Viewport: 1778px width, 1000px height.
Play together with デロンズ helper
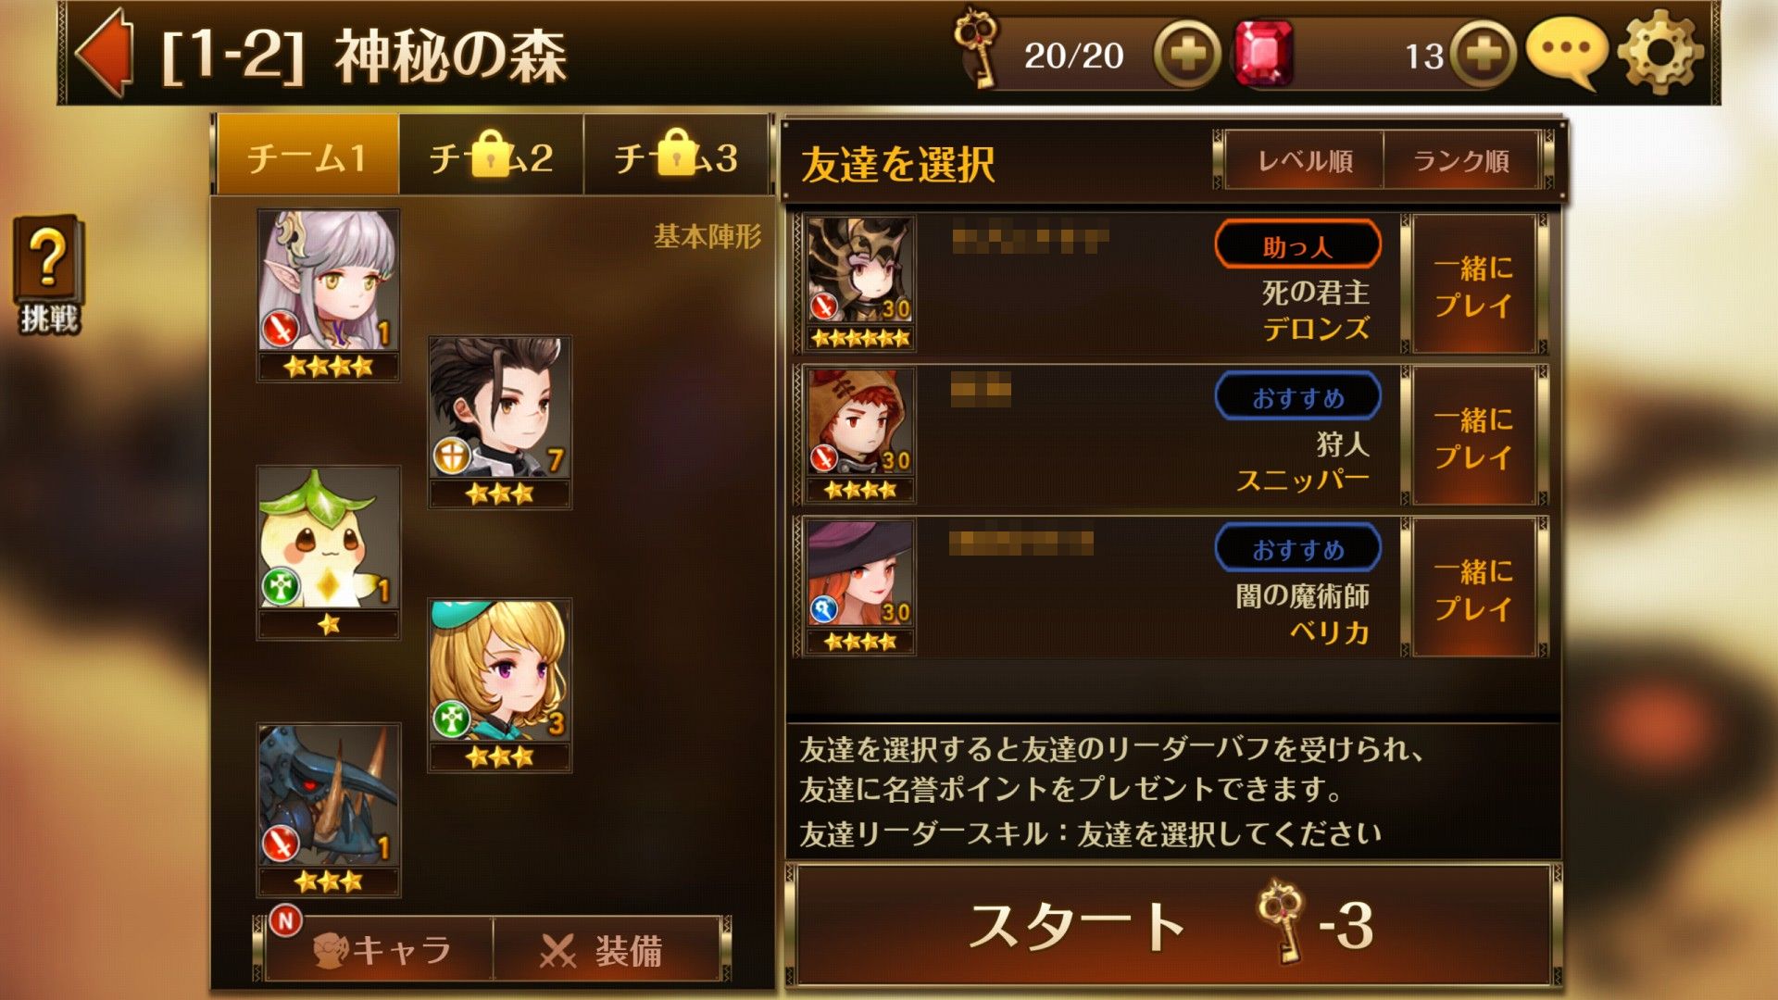point(1473,285)
